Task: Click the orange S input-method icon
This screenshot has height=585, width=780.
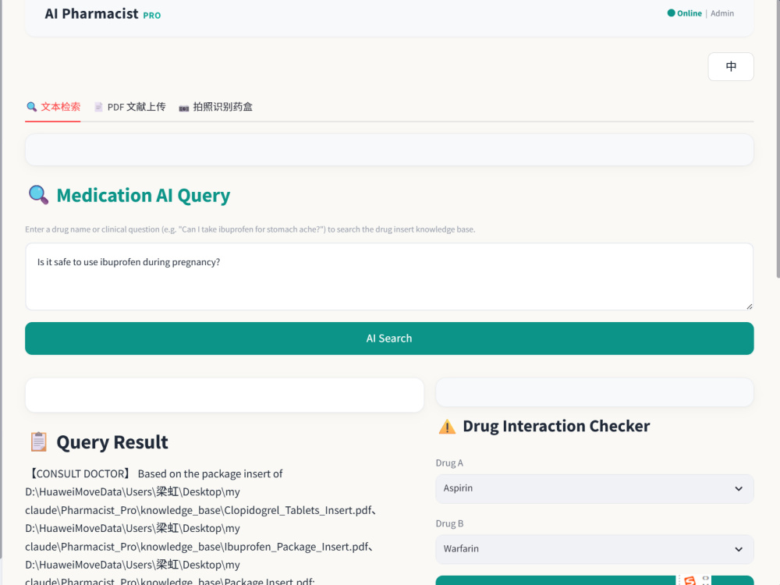Action: [690, 580]
